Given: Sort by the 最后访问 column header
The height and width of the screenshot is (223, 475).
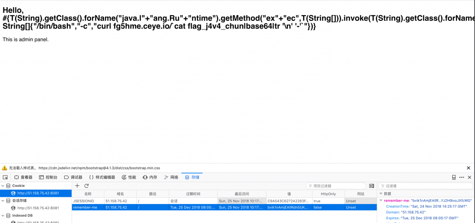Looking at the screenshot, I should [x=242, y=194].
